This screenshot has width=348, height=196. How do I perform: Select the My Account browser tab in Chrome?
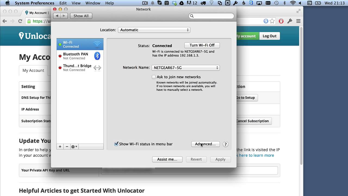[37, 13]
